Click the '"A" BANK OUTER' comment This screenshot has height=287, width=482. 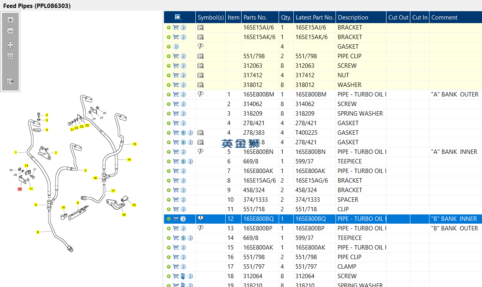(455, 94)
